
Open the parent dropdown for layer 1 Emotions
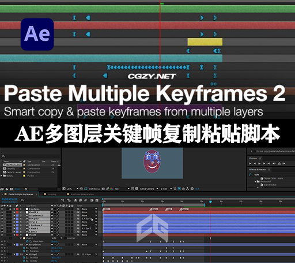pos(89,209)
